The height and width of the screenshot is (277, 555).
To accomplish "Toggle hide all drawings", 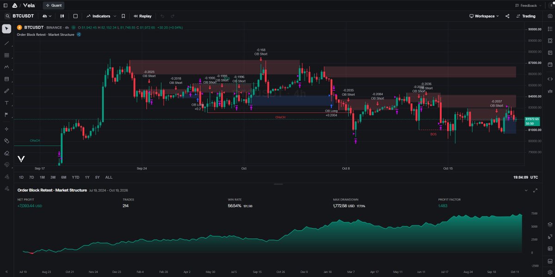I will (x=6, y=188).
